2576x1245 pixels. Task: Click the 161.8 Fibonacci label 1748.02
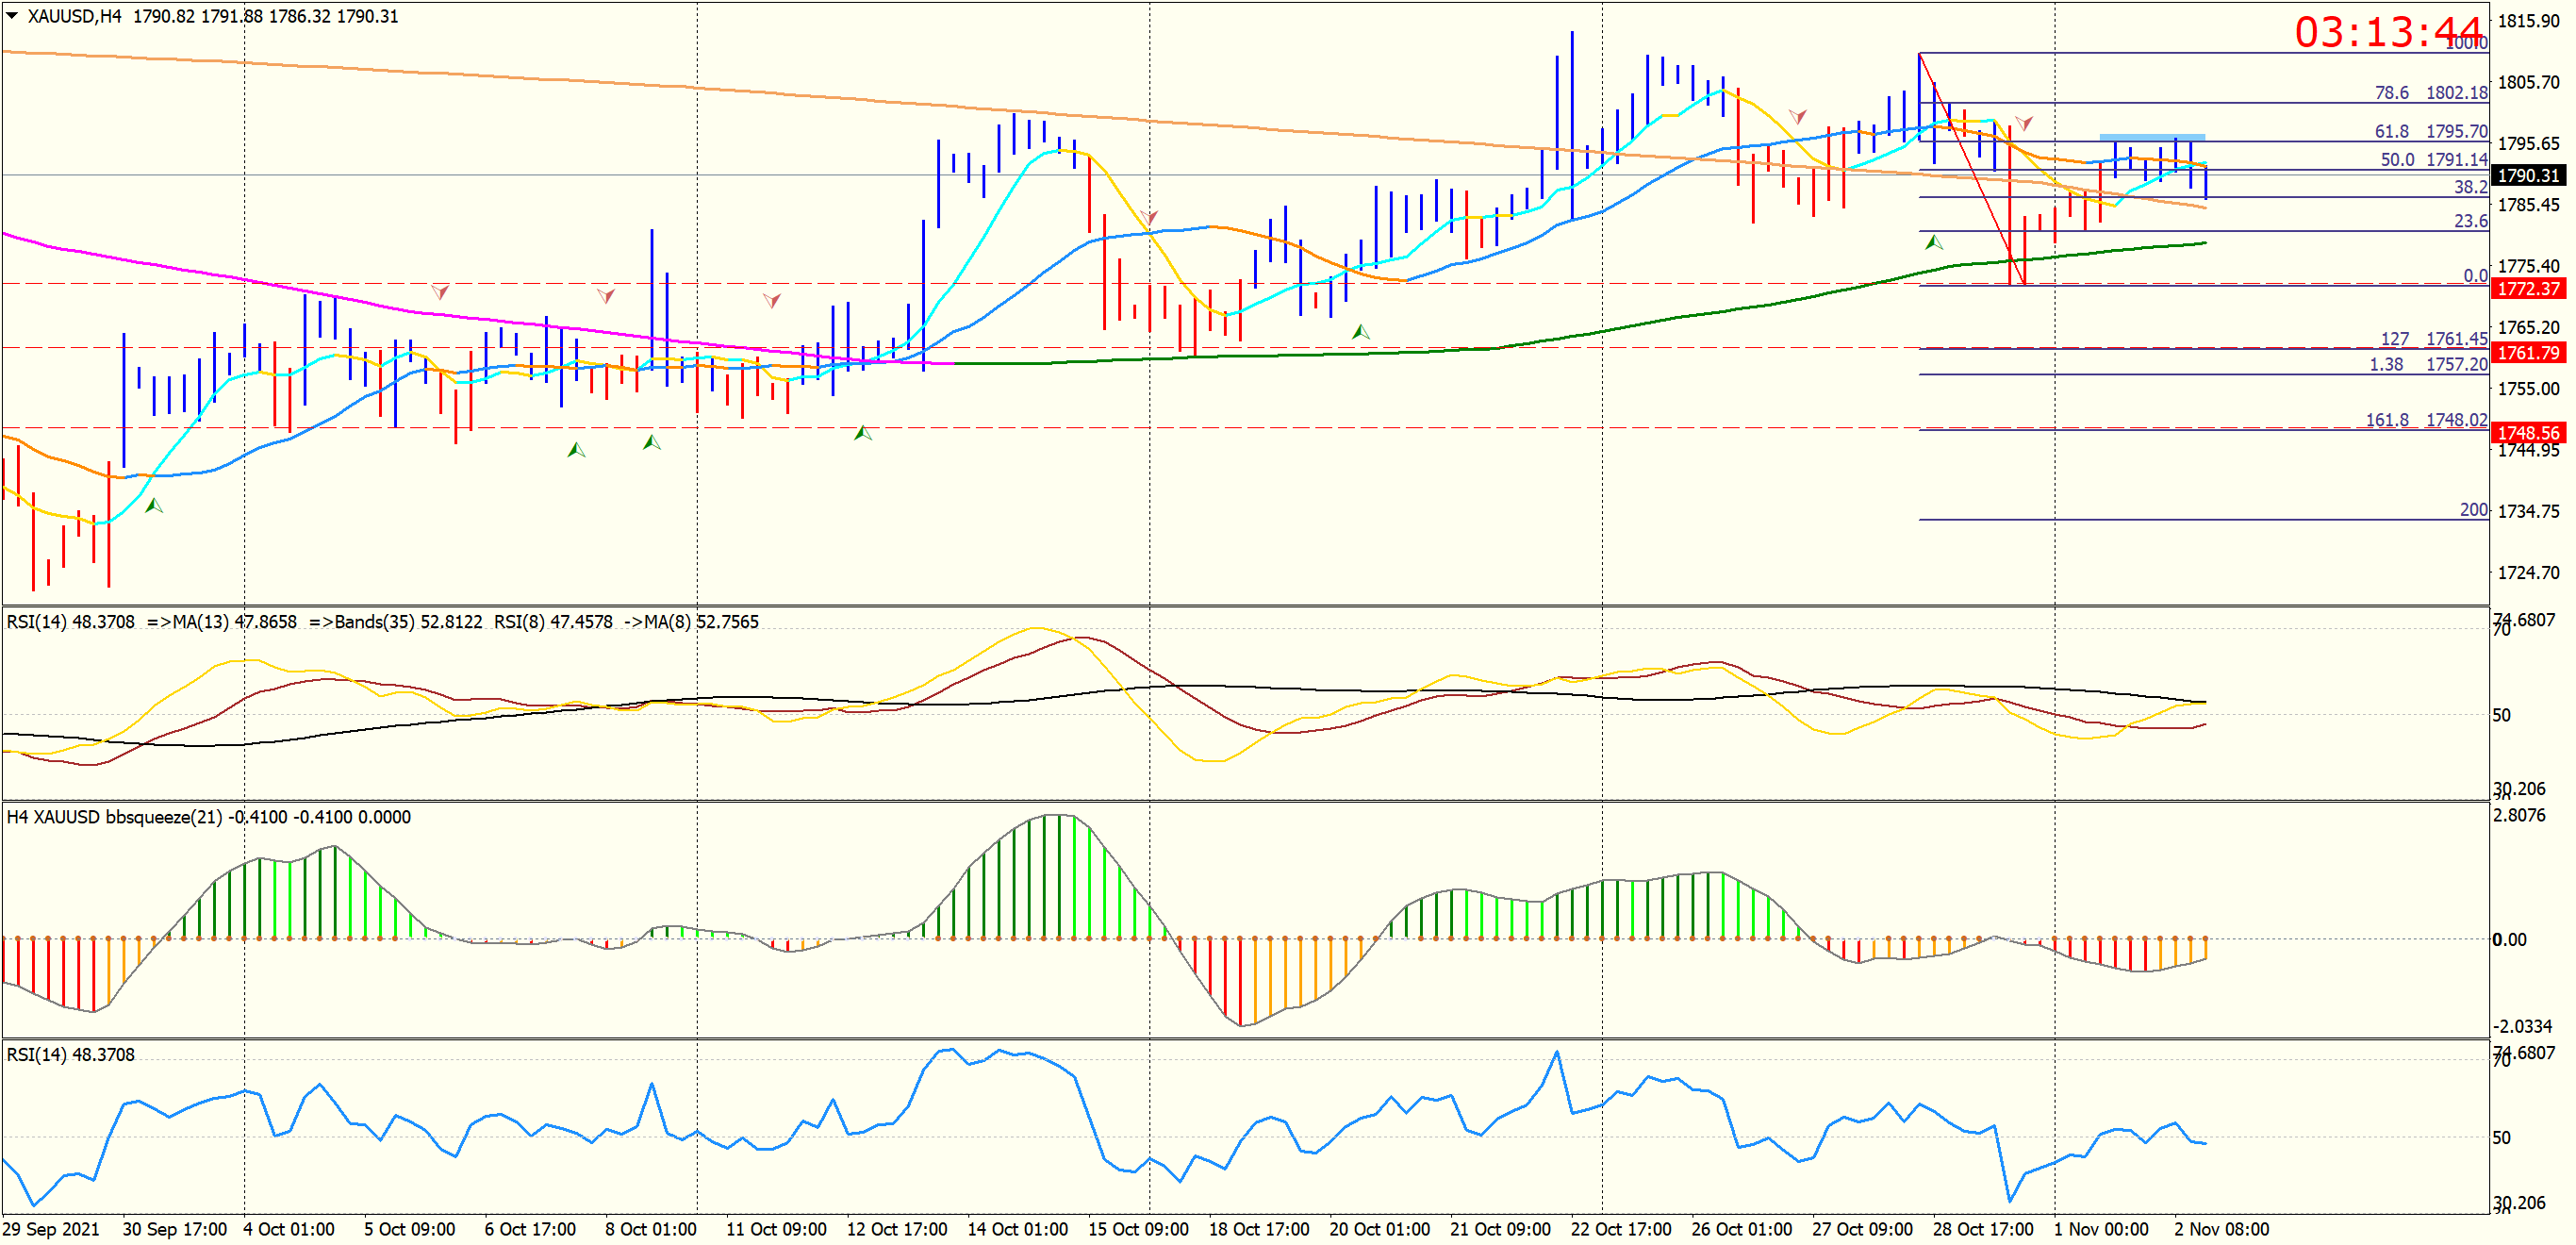[2426, 420]
